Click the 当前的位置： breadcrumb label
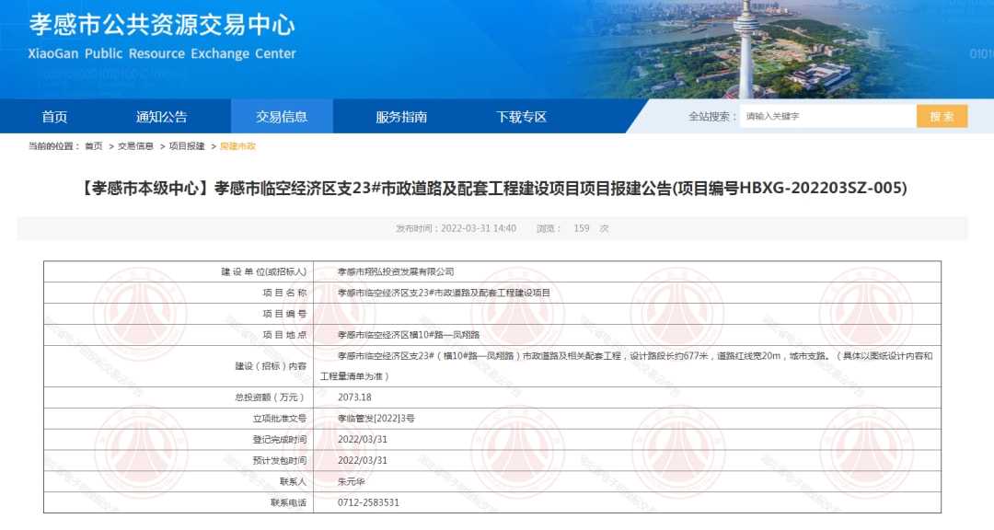The height and width of the screenshot is (530, 994). pyautogui.click(x=54, y=146)
